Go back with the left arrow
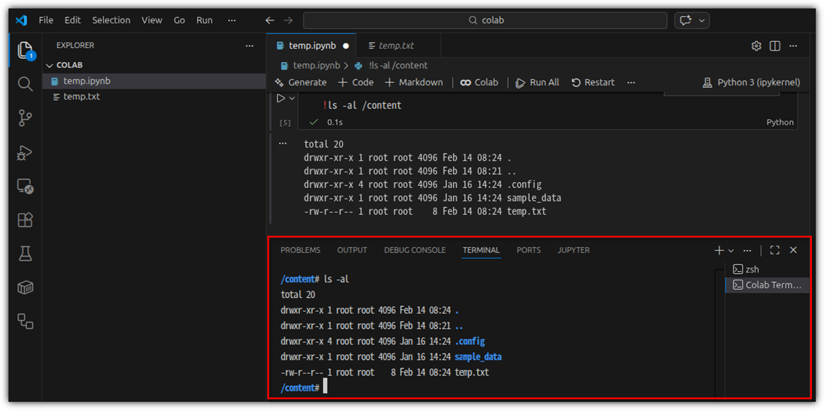Screen dimensions: 825x411 point(270,20)
